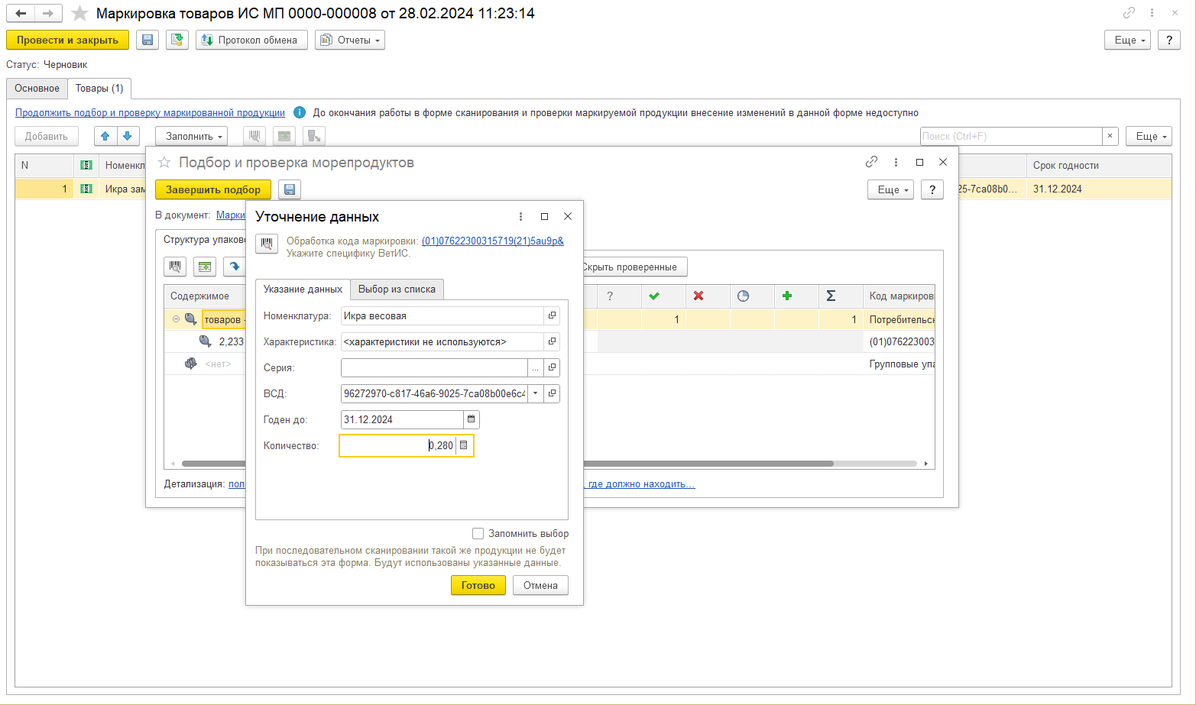The width and height of the screenshot is (1196, 705).
Task: Click the Отмена button
Action: coord(540,585)
